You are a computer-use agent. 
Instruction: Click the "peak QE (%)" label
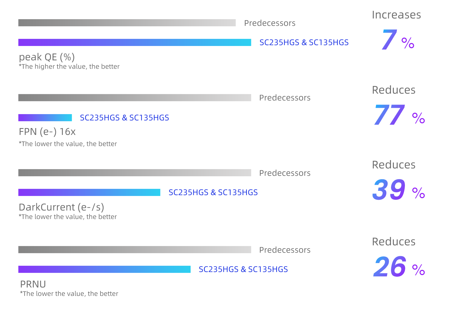tap(47, 57)
